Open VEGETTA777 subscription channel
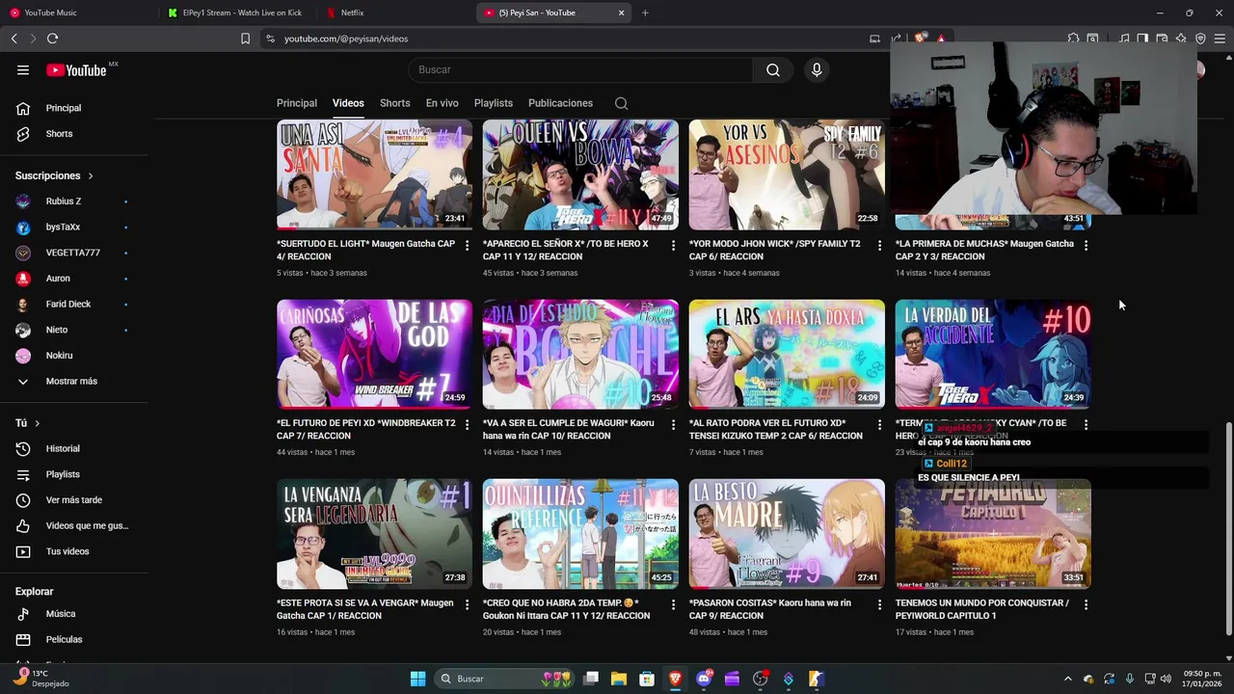 [75, 253]
